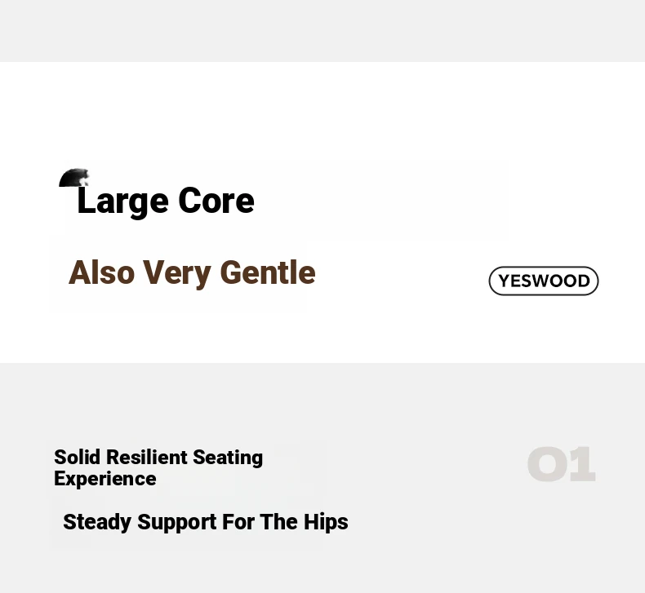Viewport: 645px width, 593px height.
Task: Click the word Gentle in brown subtitle
Action: [268, 272]
